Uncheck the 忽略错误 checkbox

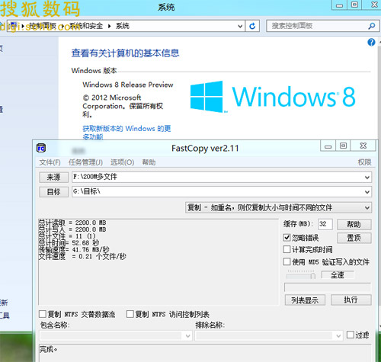[x=287, y=238]
